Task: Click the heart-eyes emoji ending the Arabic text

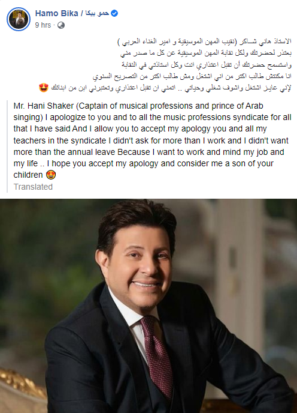Action: [44, 88]
